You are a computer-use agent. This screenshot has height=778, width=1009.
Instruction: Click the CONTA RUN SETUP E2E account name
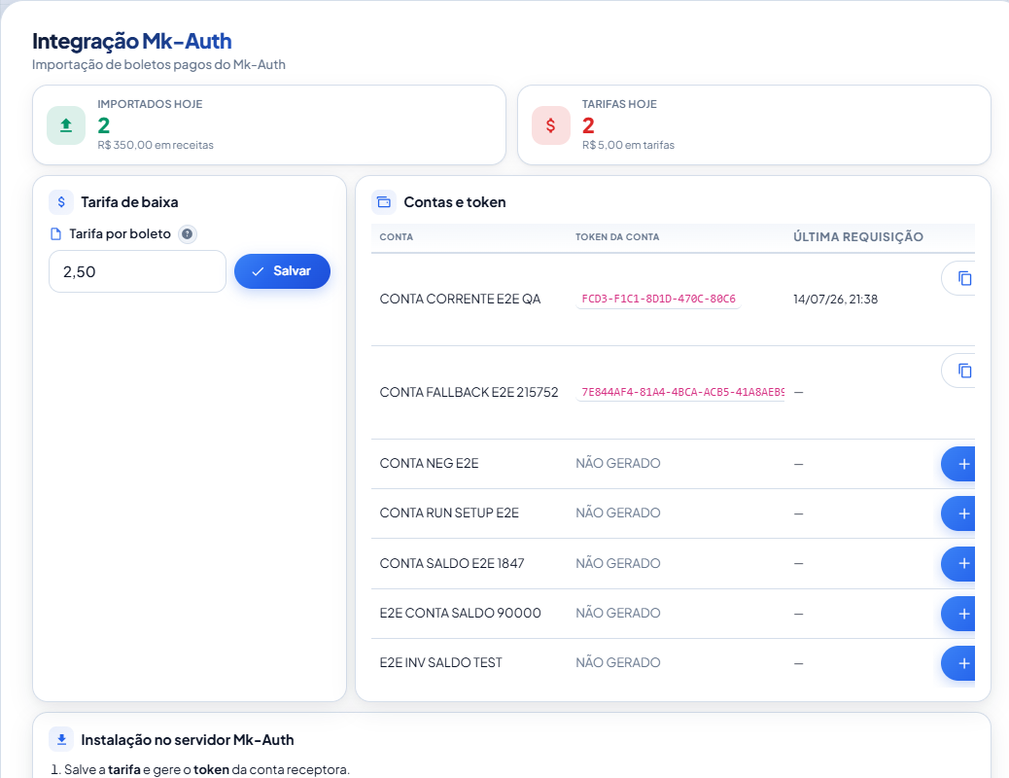tap(449, 513)
